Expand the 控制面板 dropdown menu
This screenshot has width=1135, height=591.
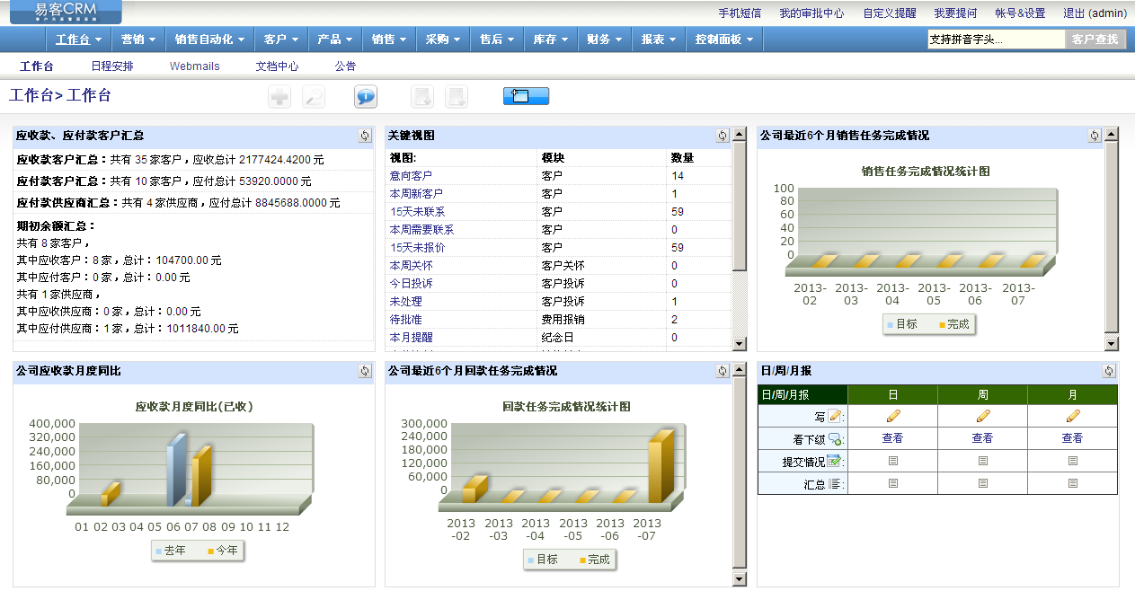[x=724, y=40]
